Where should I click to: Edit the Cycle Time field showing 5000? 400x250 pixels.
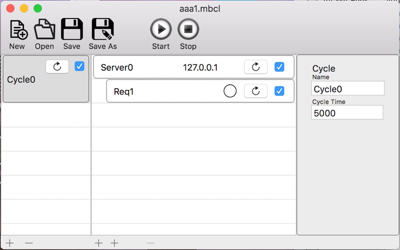[347, 112]
